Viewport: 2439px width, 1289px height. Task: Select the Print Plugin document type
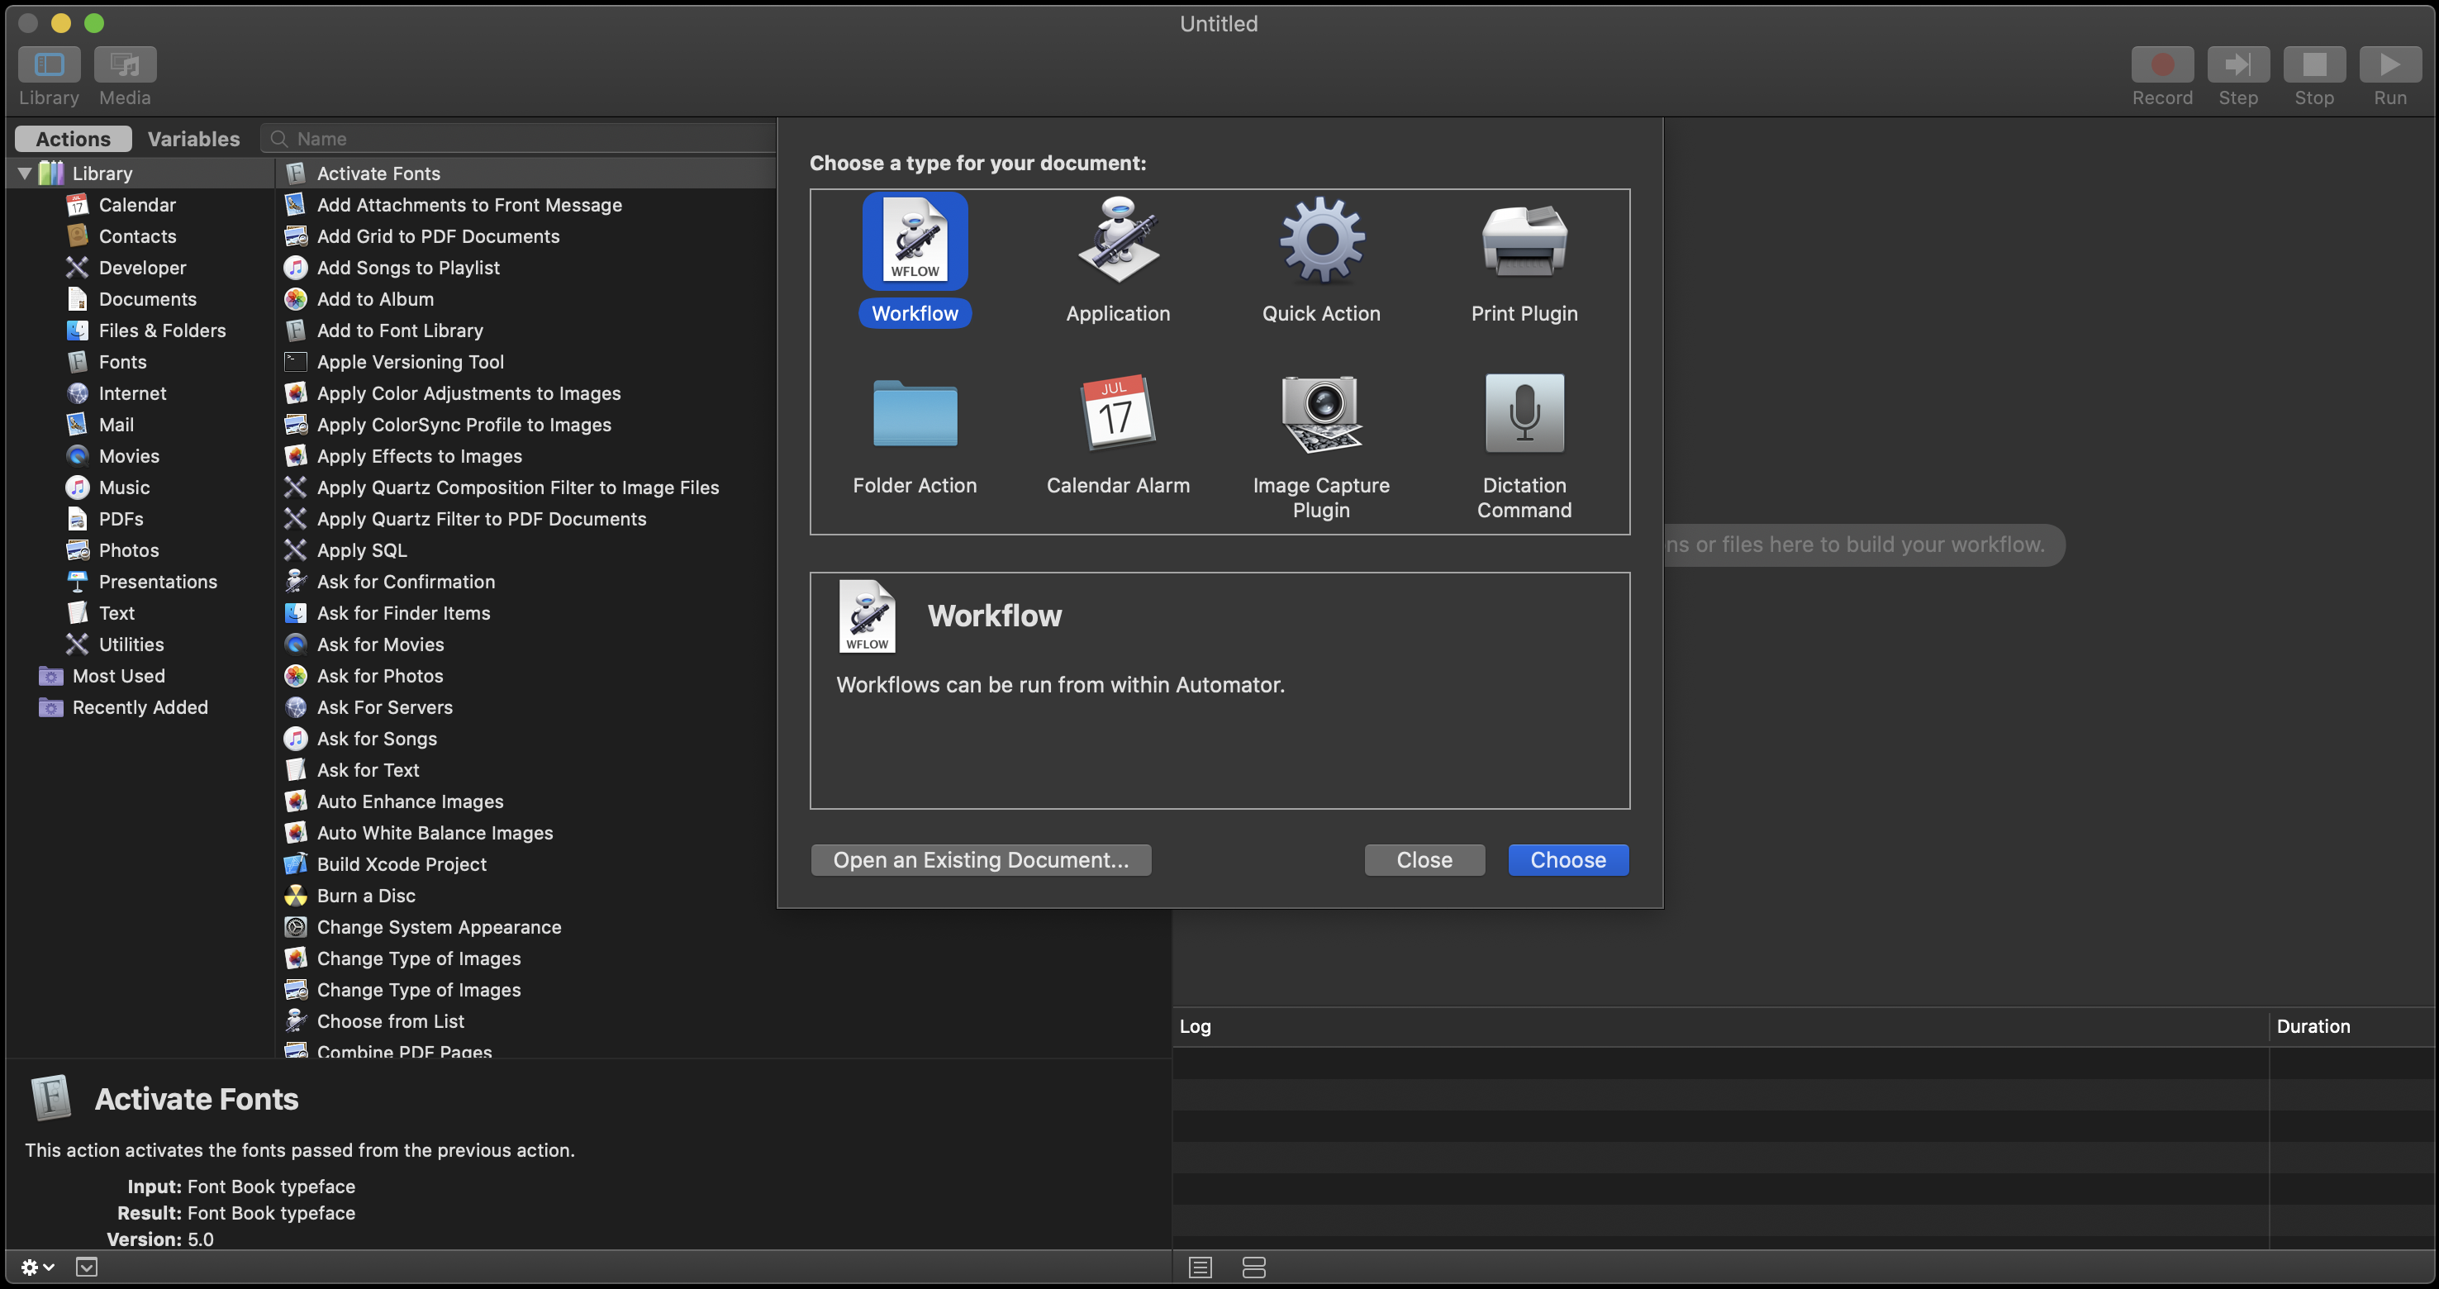(1524, 241)
